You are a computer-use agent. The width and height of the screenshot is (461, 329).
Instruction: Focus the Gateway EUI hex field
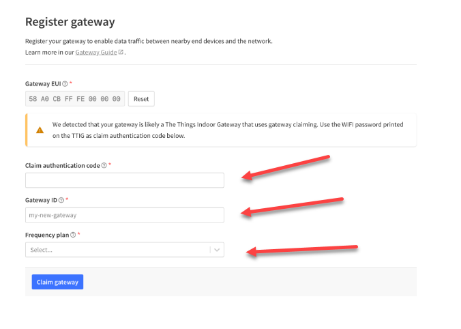[x=75, y=99]
